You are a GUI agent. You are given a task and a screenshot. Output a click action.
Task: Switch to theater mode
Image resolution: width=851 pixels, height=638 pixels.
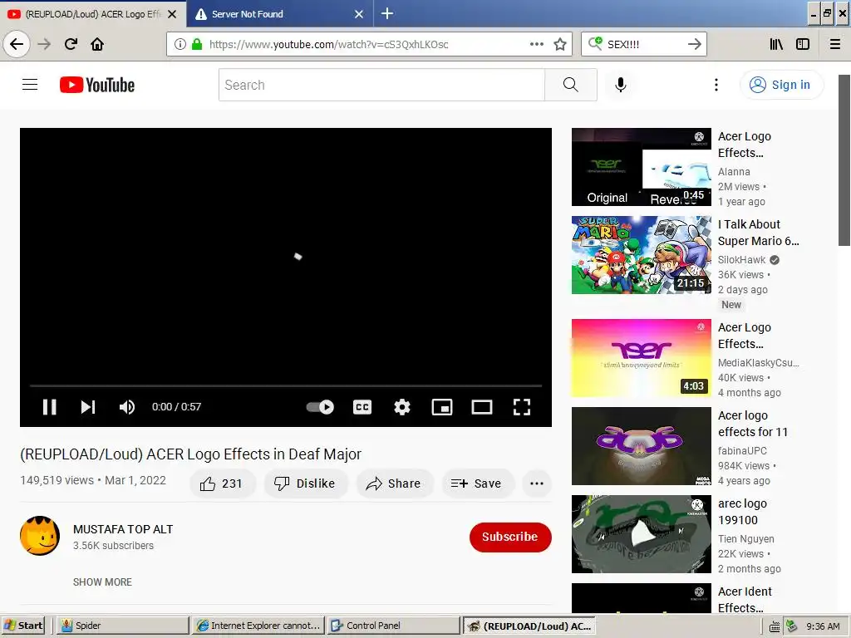point(482,407)
